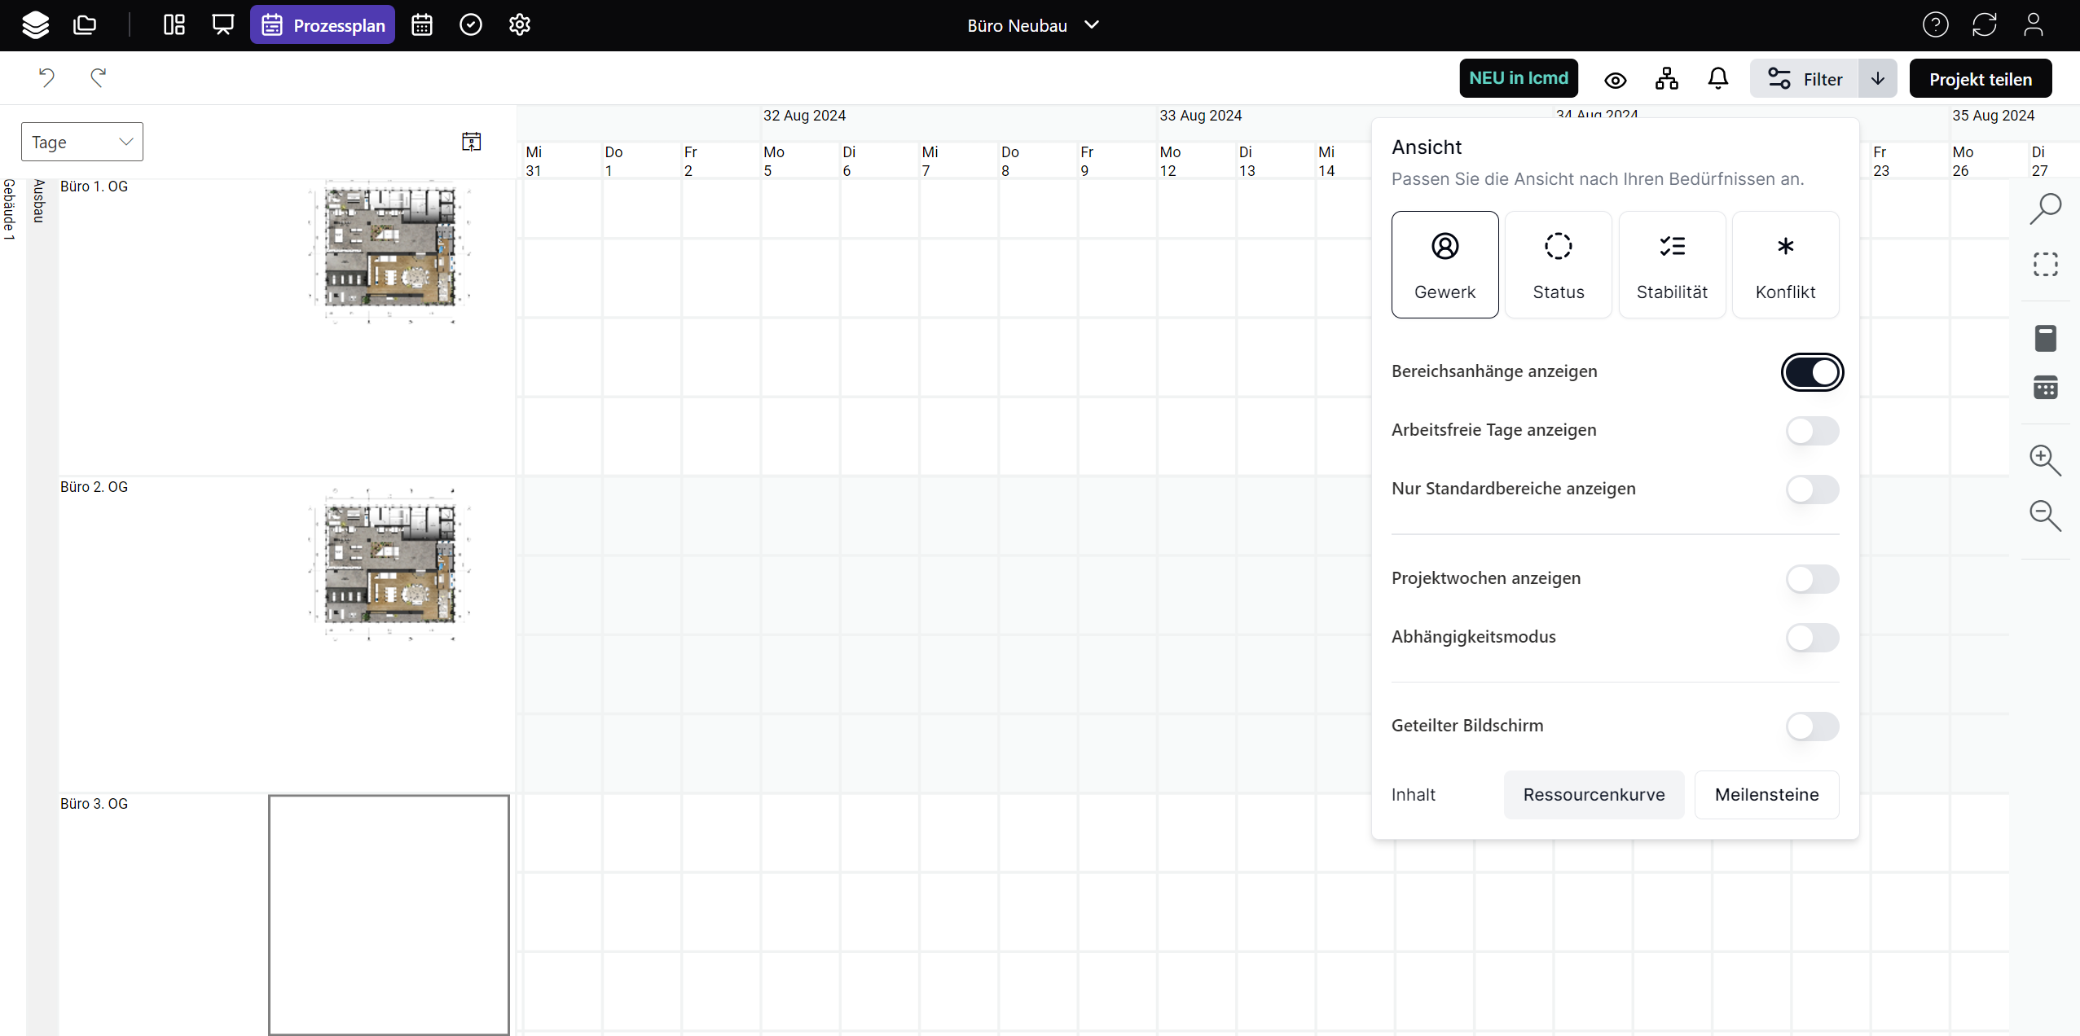Image resolution: width=2080 pixels, height=1036 pixels.
Task: Click the Projekt teilen button
Action: coord(1980,79)
